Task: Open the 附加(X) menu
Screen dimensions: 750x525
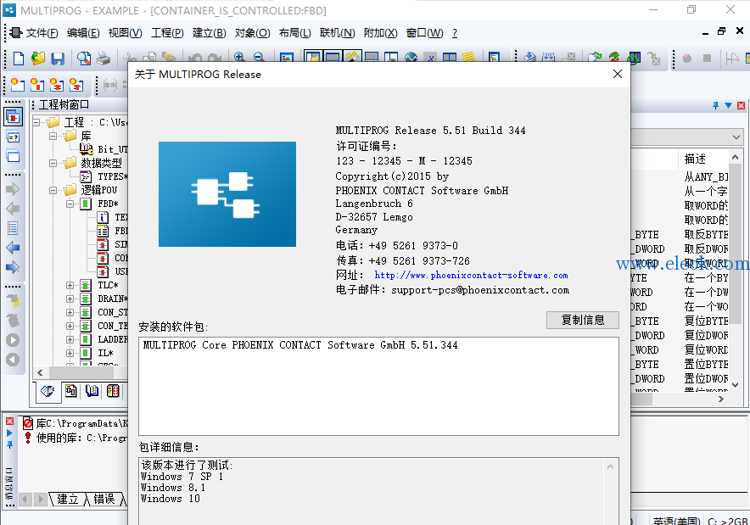Action: pos(380,33)
